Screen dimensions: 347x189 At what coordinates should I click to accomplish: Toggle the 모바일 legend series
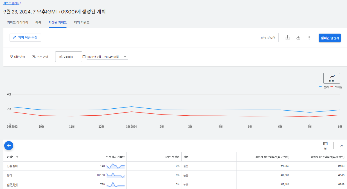point(336,87)
